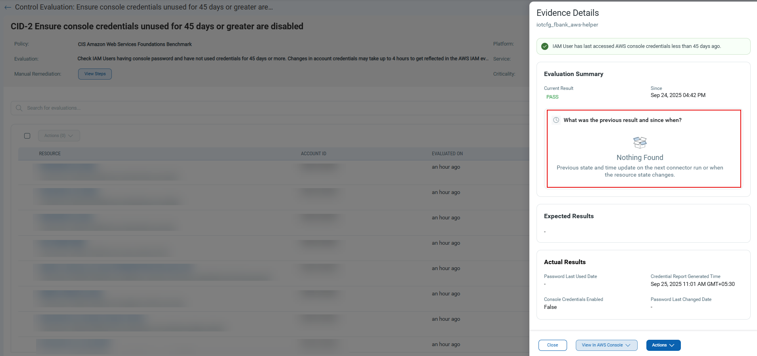The height and width of the screenshot is (356, 757).
Task: Select the first blurred resource row
Action: 107,172
